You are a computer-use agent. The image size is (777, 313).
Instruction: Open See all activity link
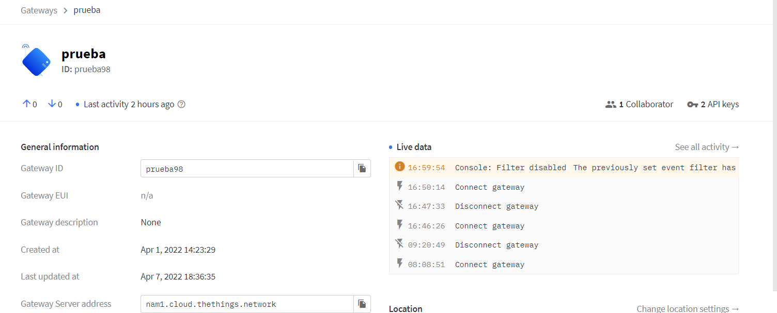click(707, 147)
